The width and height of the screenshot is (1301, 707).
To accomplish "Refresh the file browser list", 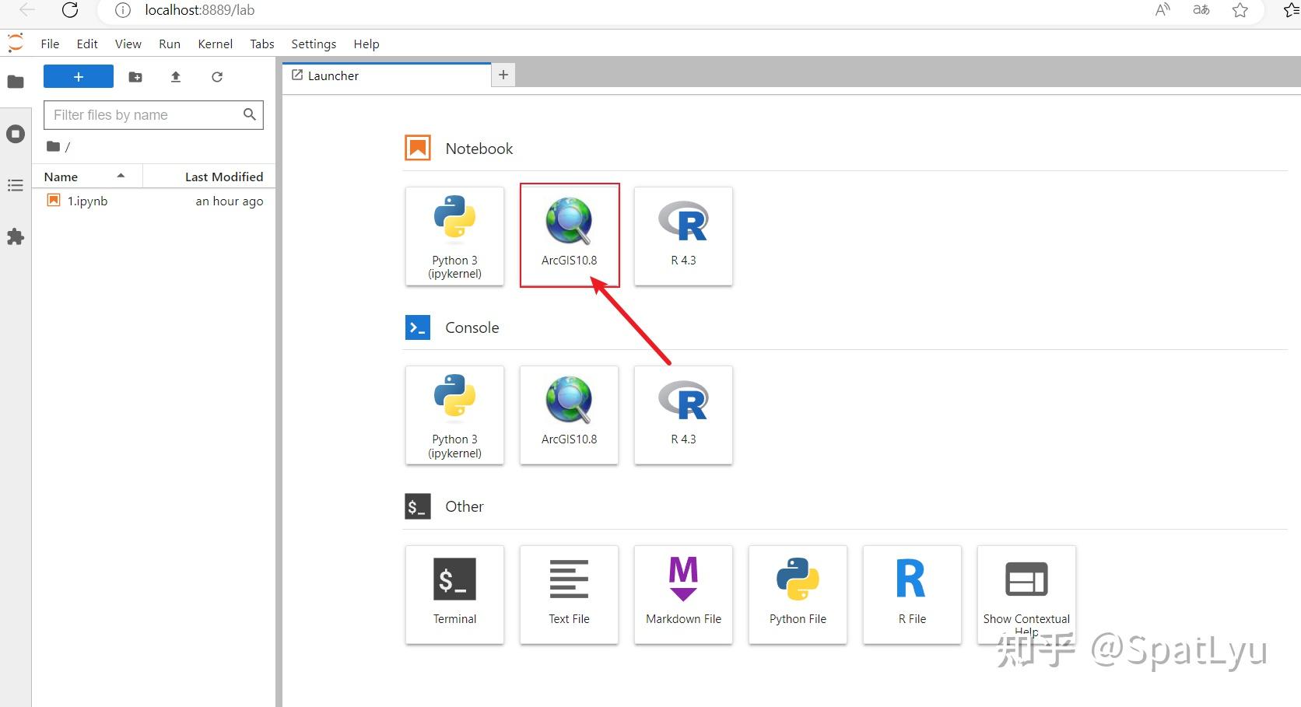I will tap(216, 77).
